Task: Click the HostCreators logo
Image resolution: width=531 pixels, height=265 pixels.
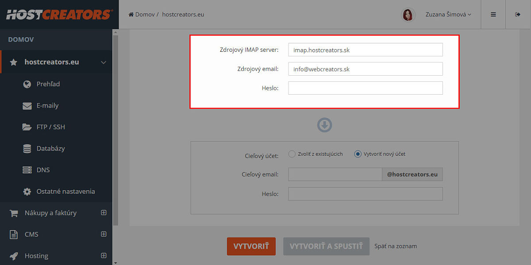Action: coord(59,15)
